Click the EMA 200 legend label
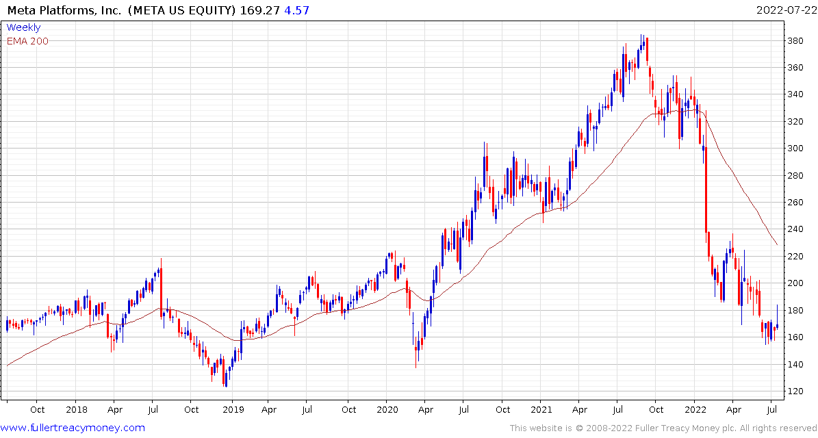The height and width of the screenshot is (438, 818). click(x=27, y=41)
